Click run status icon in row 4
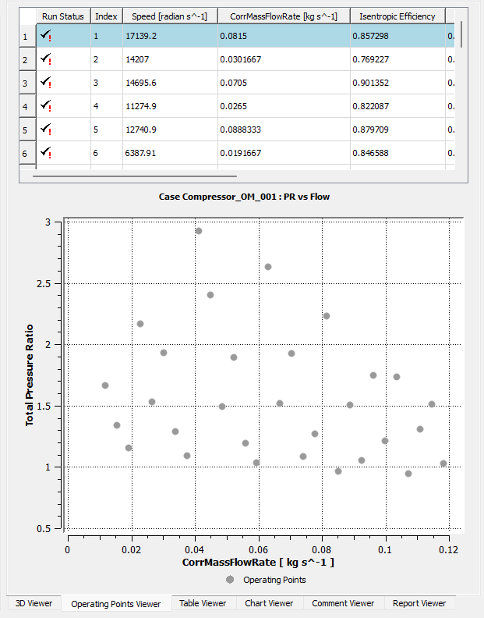 [x=46, y=105]
